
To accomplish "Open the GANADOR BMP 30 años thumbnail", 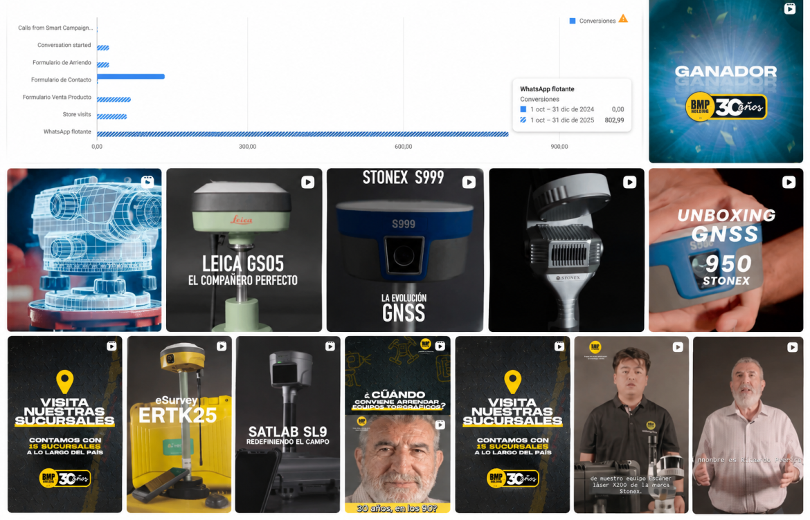I will 726,82.
